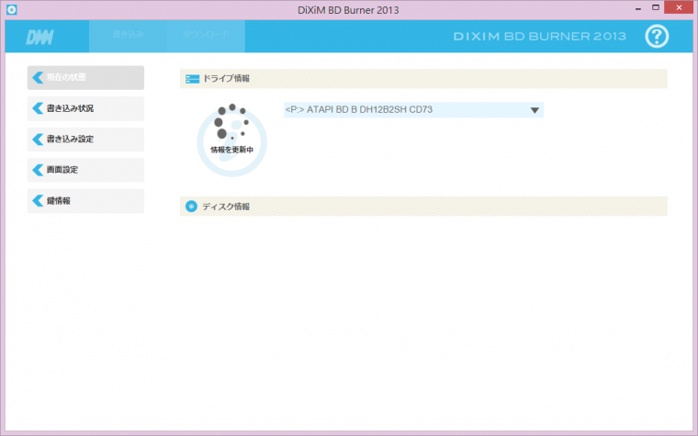Click the app icon in title bar

click(12, 9)
